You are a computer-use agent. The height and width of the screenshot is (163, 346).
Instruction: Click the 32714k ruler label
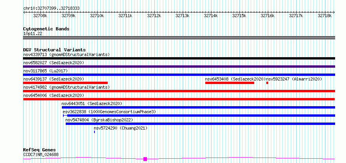[x=211, y=16]
